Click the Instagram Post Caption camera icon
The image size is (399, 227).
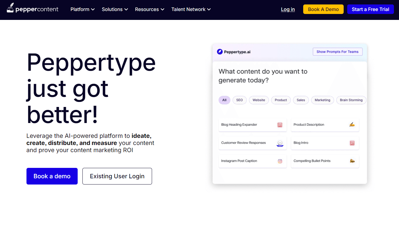point(280,161)
